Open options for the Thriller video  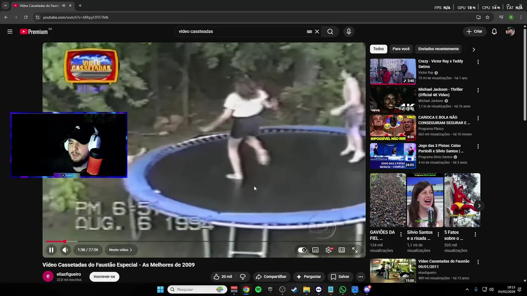[478, 90]
